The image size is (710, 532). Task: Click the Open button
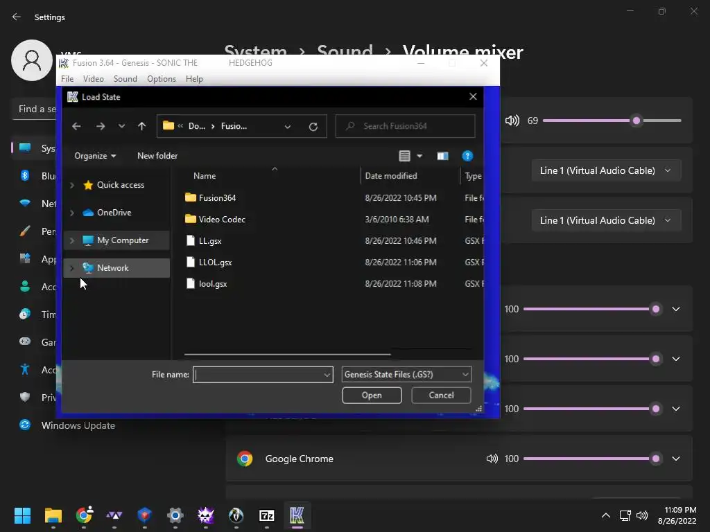pos(372,396)
